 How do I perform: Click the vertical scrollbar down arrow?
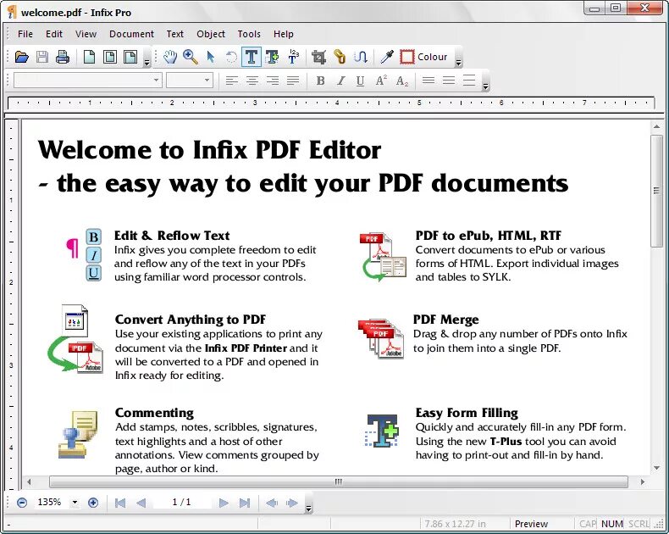coord(656,468)
